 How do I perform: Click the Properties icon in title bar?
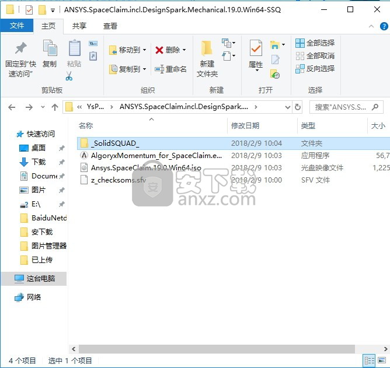coord(29,10)
